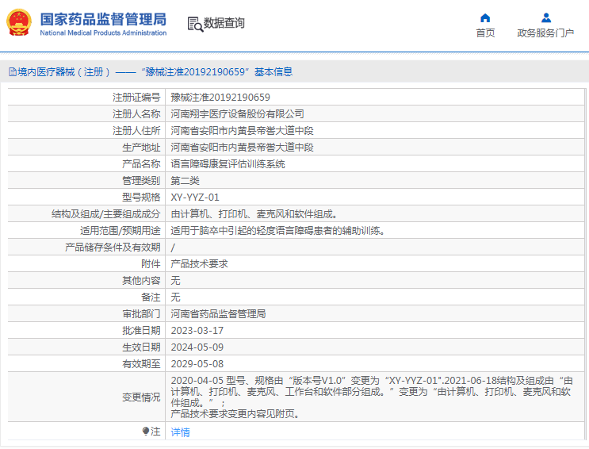This screenshot has height=449, width=589.
Task: Click the slash value for 产品储存条件及有效期
Action: (x=173, y=248)
